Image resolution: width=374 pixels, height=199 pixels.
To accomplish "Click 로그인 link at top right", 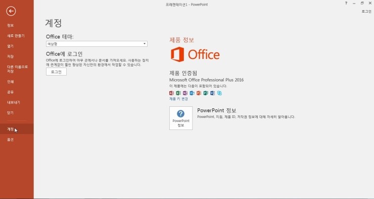I will 366,11.
